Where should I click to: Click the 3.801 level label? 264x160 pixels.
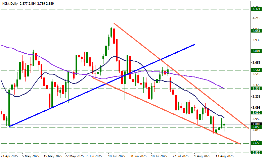[256, 51]
